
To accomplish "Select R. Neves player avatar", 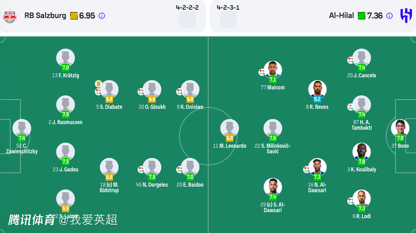I will point(317,88).
